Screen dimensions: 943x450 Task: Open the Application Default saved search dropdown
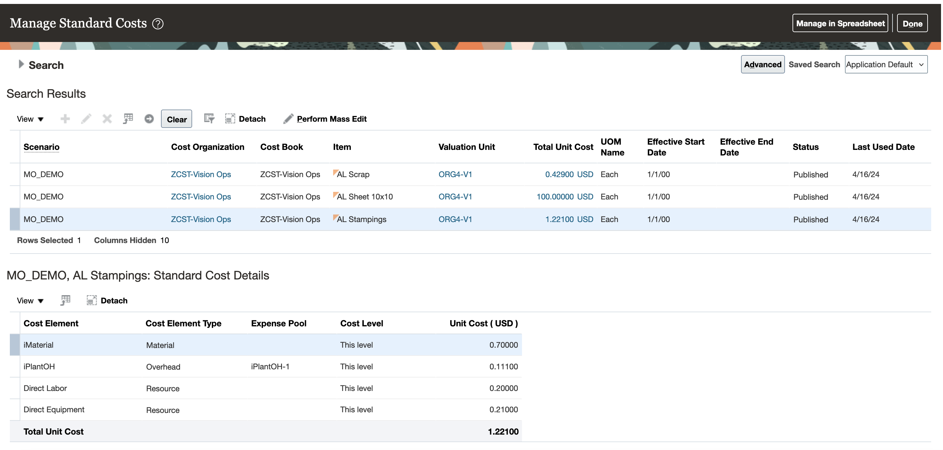[886, 65]
